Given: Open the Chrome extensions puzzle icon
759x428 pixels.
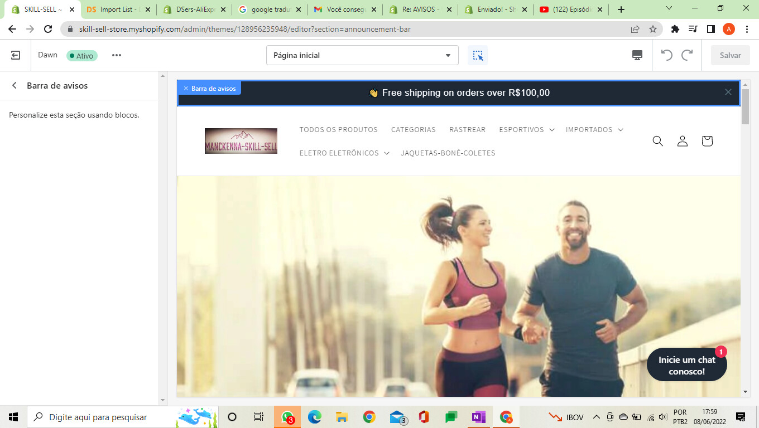Looking at the screenshot, I should point(675,29).
